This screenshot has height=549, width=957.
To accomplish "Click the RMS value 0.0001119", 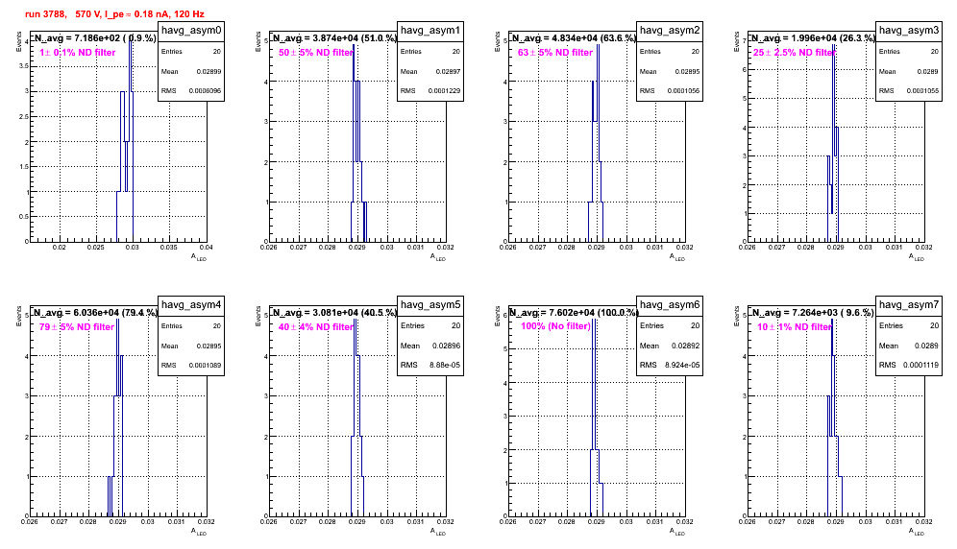I will (x=920, y=366).
